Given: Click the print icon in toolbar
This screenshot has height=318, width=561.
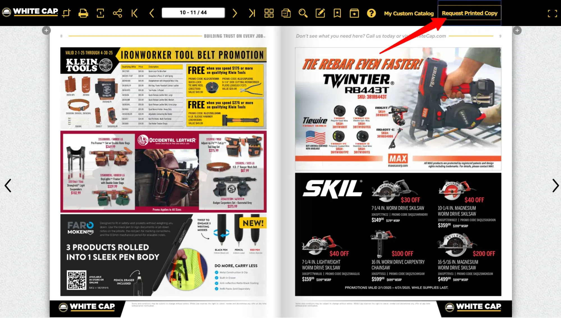Looking at the screenshot, I should tap(84, 13).
